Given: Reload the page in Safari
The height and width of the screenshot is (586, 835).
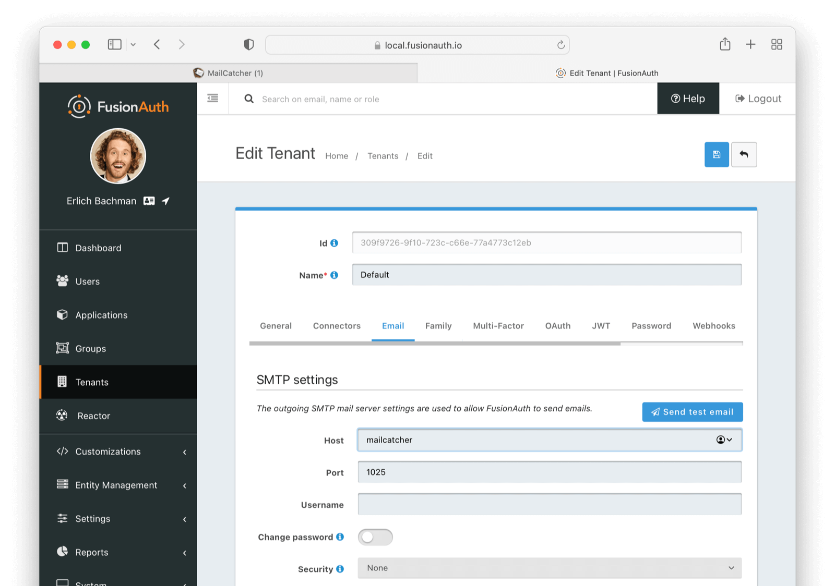Looking at the screenshot, I should point(560,45).
